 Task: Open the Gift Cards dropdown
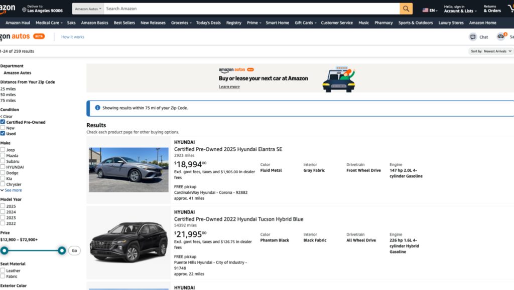tap(306, 23)
